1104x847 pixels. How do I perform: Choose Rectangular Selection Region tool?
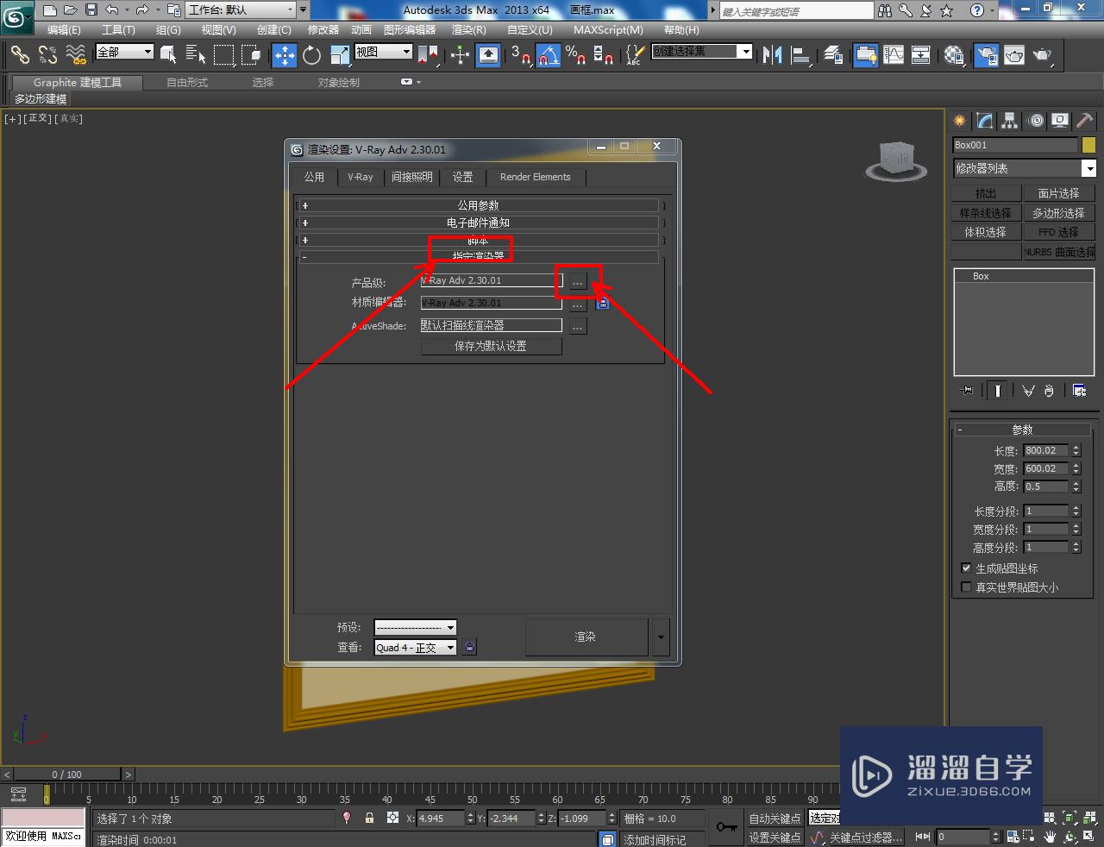(223, 55)
